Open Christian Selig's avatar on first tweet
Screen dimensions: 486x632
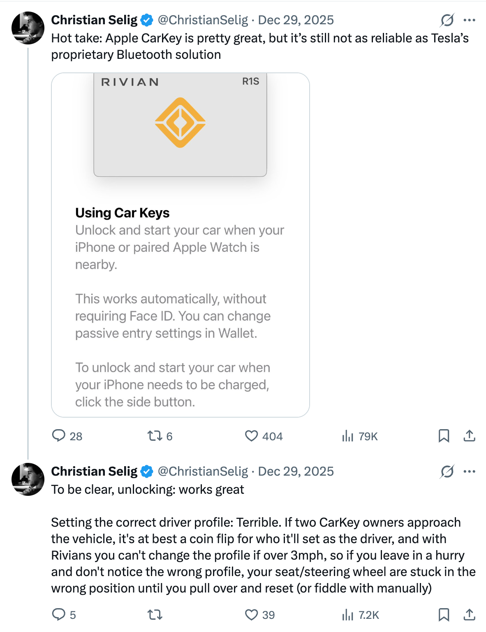tap(28, 28)
